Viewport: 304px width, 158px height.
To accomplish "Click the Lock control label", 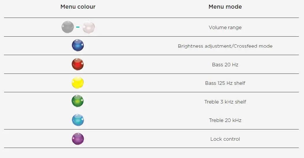I will pyautogui.click(x=225, y=139).
